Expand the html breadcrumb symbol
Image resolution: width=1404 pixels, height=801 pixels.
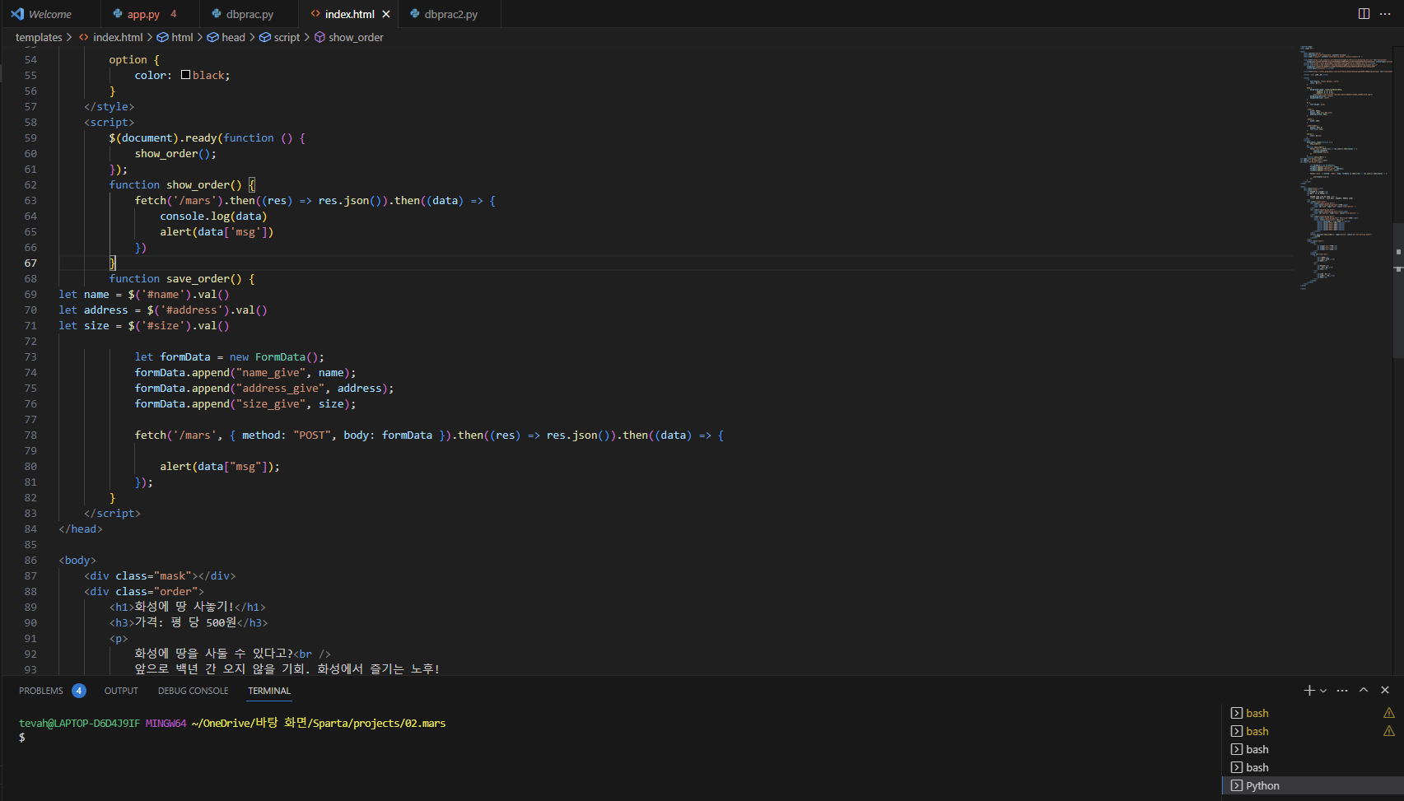click(x=175, y=37)
